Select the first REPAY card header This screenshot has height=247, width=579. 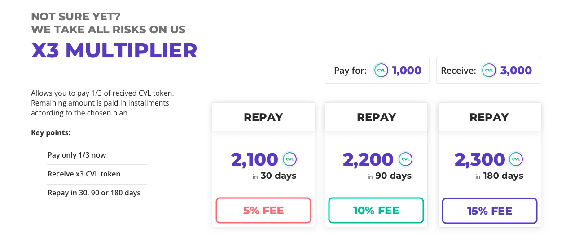263,117
